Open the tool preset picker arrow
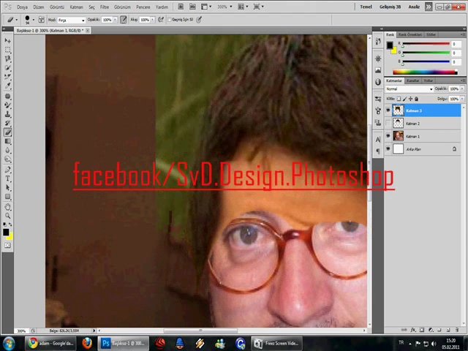Viewport: 468px width, 351px height. (x=16, y=20)
